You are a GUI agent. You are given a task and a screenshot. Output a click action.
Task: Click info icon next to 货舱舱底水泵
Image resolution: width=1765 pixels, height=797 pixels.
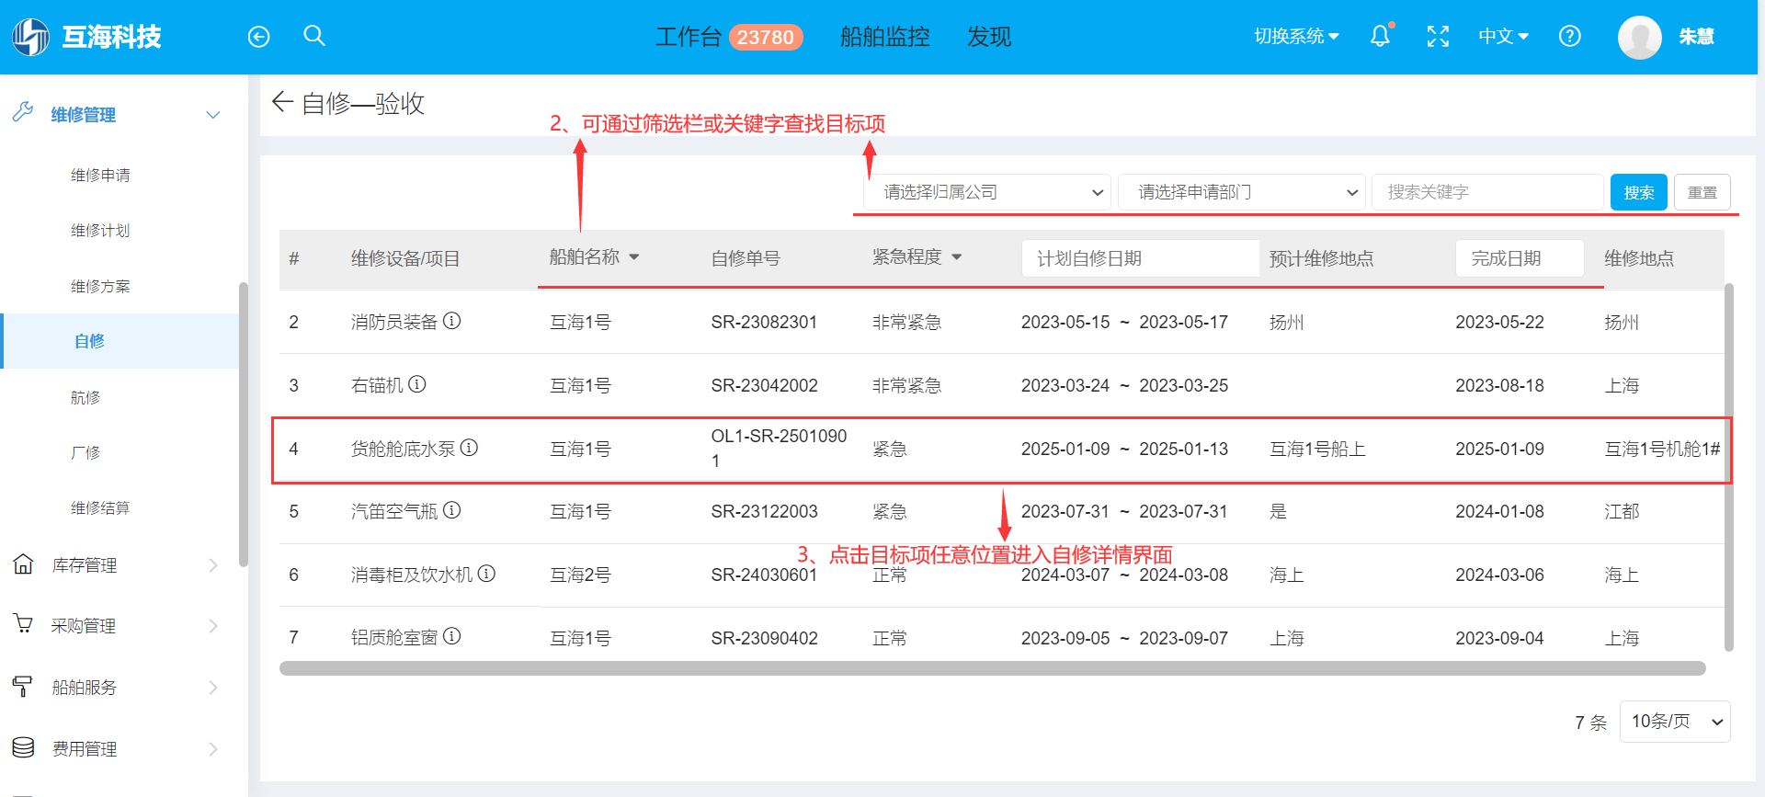470,448
